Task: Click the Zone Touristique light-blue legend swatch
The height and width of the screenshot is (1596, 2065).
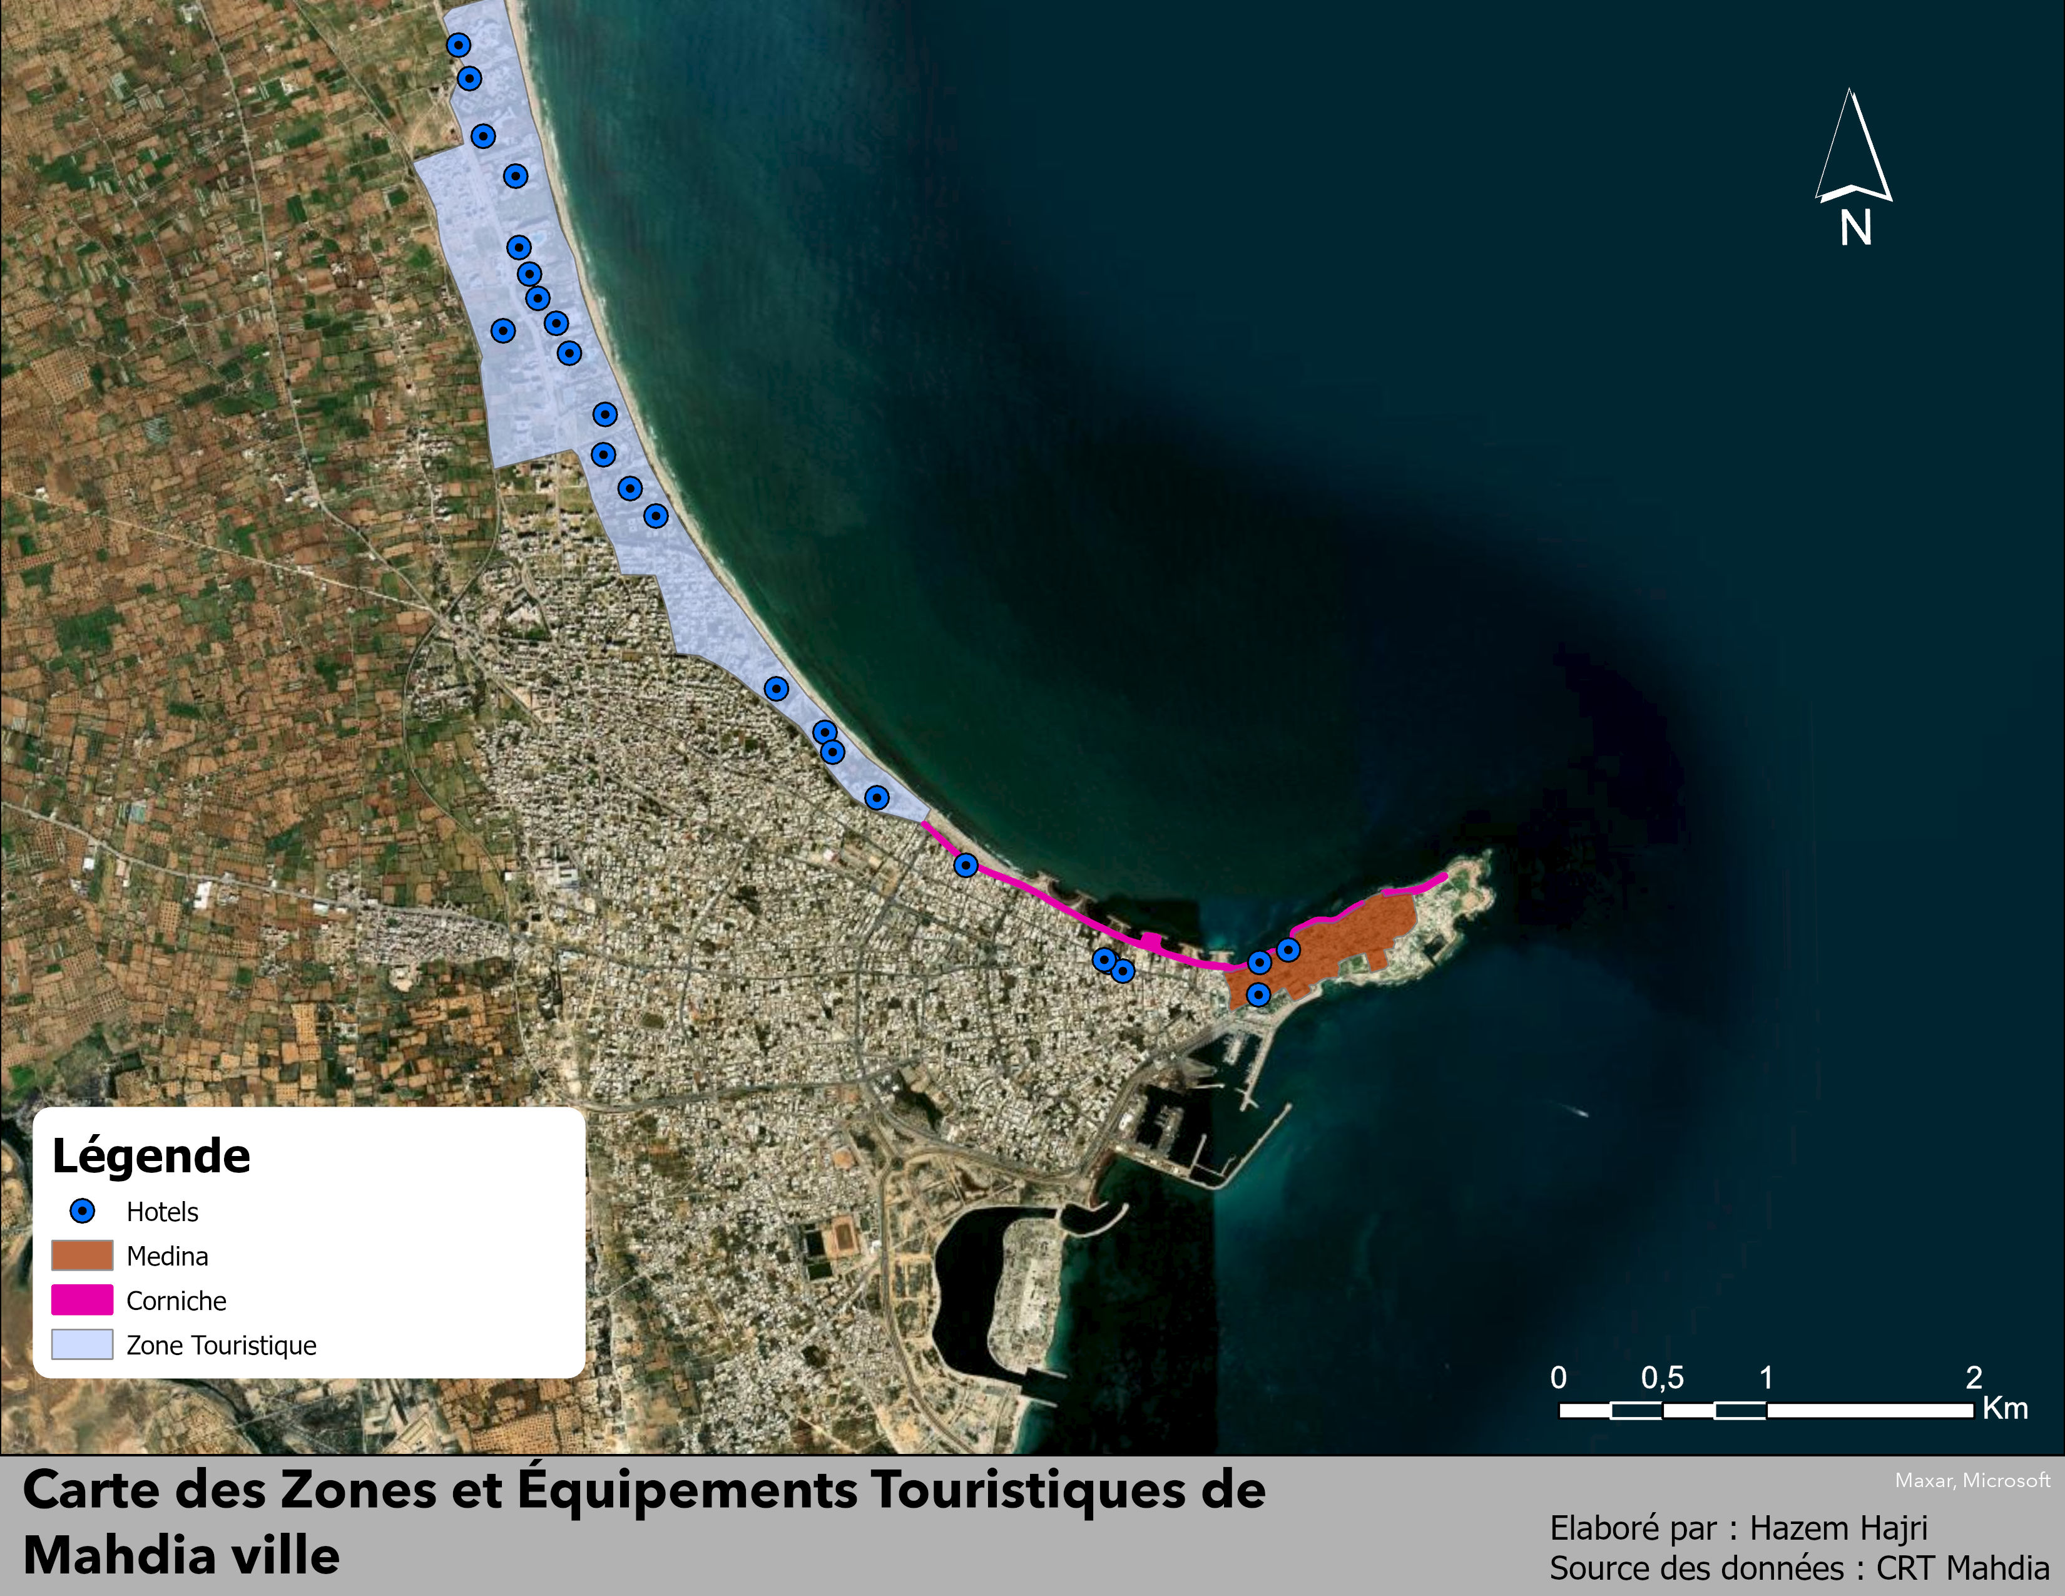Action: 82,1344
